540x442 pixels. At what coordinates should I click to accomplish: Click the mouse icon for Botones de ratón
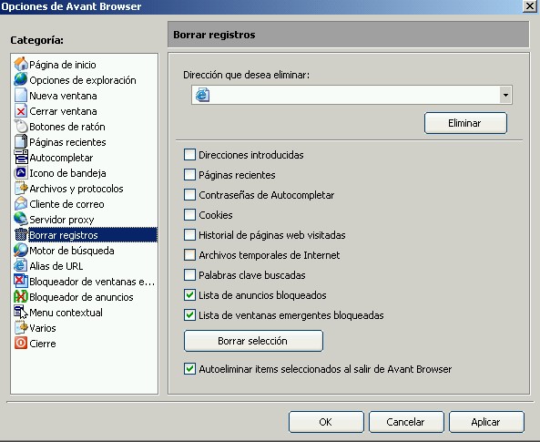pyautogui.click(x=21, y=127)
